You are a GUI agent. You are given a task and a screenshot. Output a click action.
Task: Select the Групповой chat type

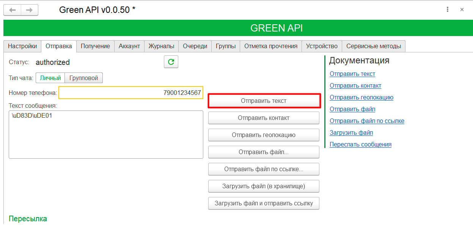pyautogui.click(x=84, y=78)
